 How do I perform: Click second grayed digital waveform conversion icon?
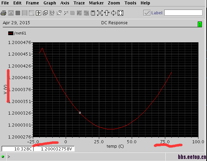(86, 13)
